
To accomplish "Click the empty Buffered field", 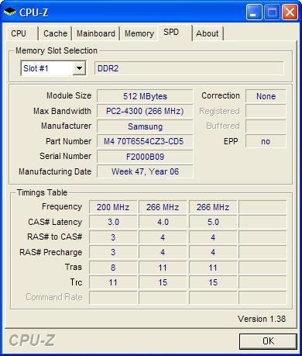I will [266, 126].
